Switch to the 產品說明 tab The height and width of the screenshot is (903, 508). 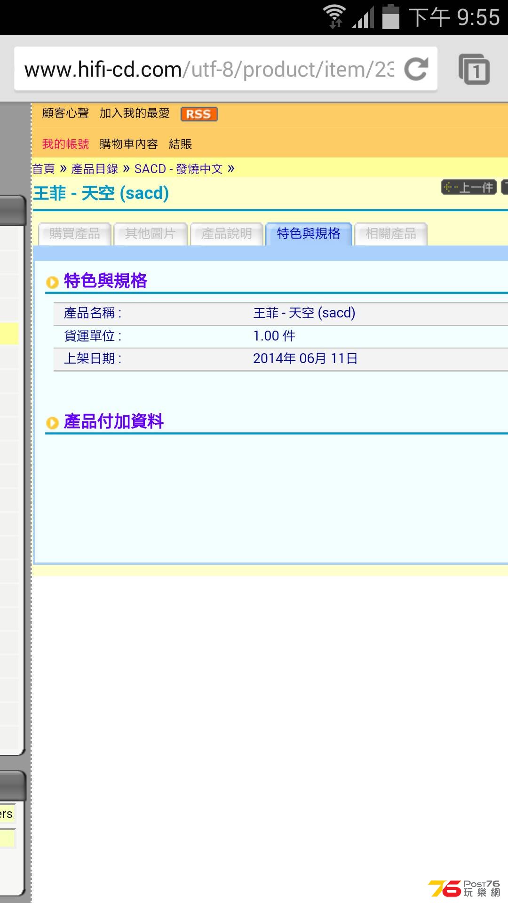point(227,234)
